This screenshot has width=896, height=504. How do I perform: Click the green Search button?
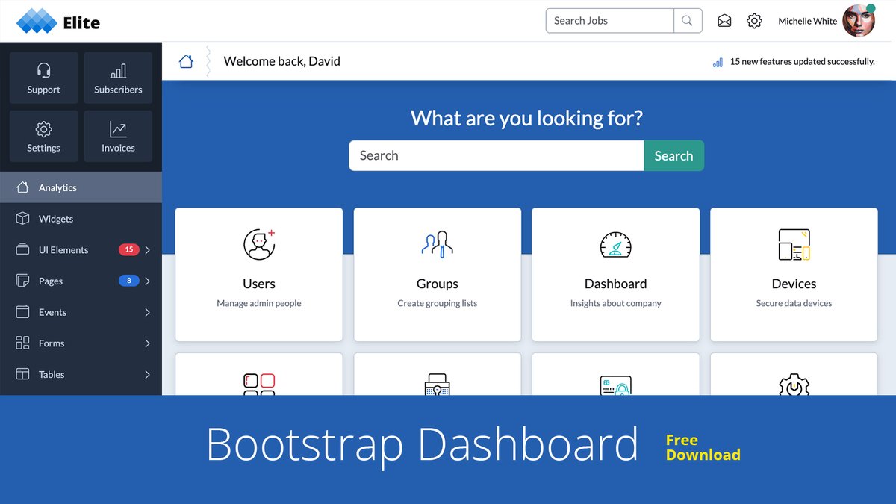click(x=674, y=155)
